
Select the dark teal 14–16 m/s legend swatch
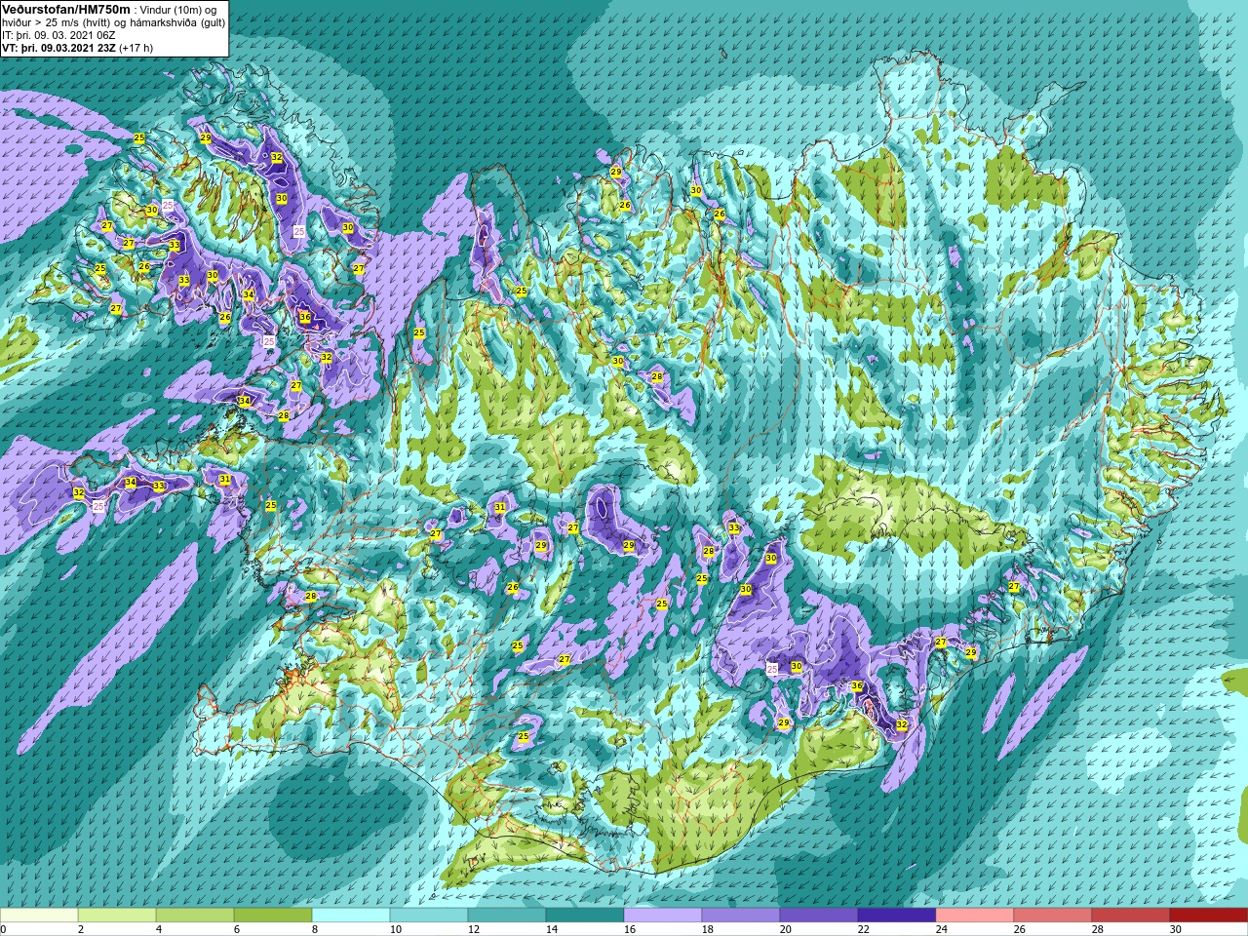point(585,916)
